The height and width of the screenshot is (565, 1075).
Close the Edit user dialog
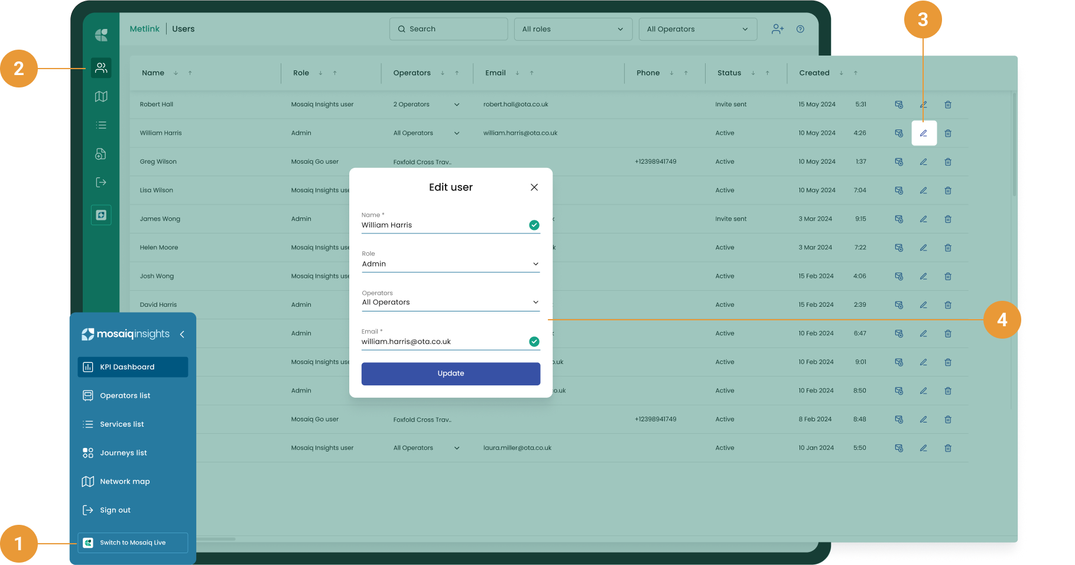coord(534,187)
